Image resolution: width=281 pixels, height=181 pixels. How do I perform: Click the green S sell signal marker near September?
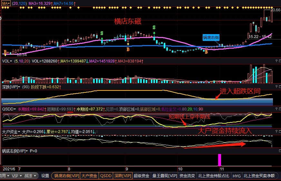pyautogui.click(x=154, y=28)
